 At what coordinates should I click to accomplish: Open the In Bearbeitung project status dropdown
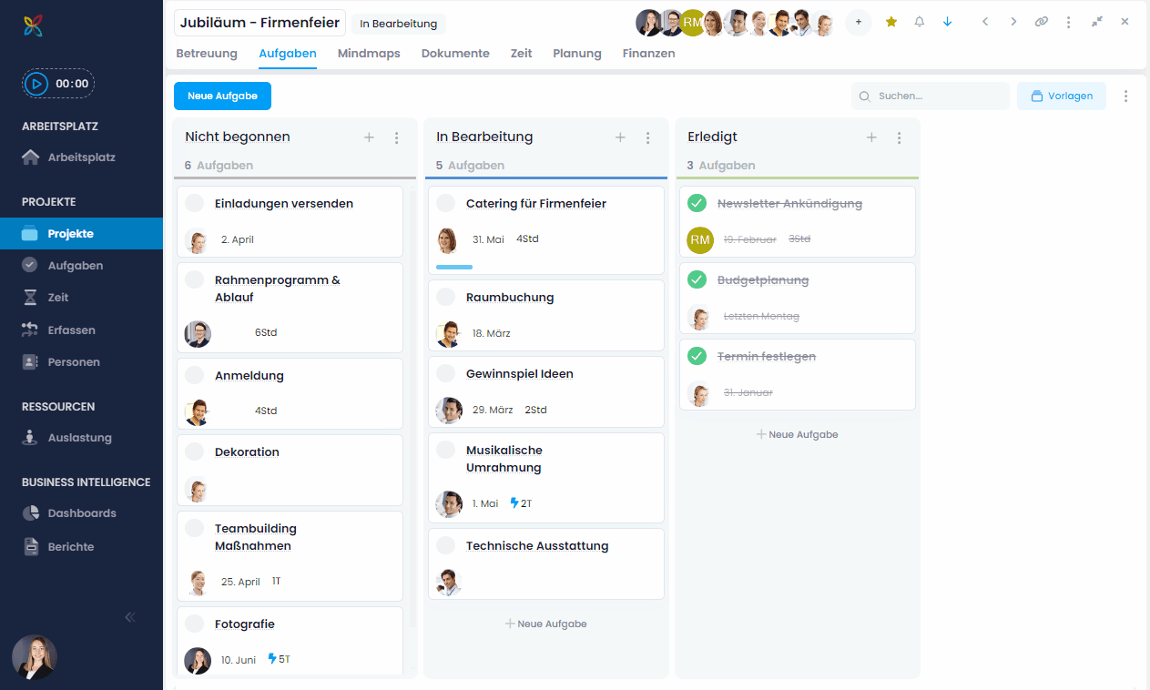[399, 24]
